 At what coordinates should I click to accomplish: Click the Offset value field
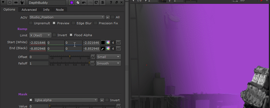point(39,57)
